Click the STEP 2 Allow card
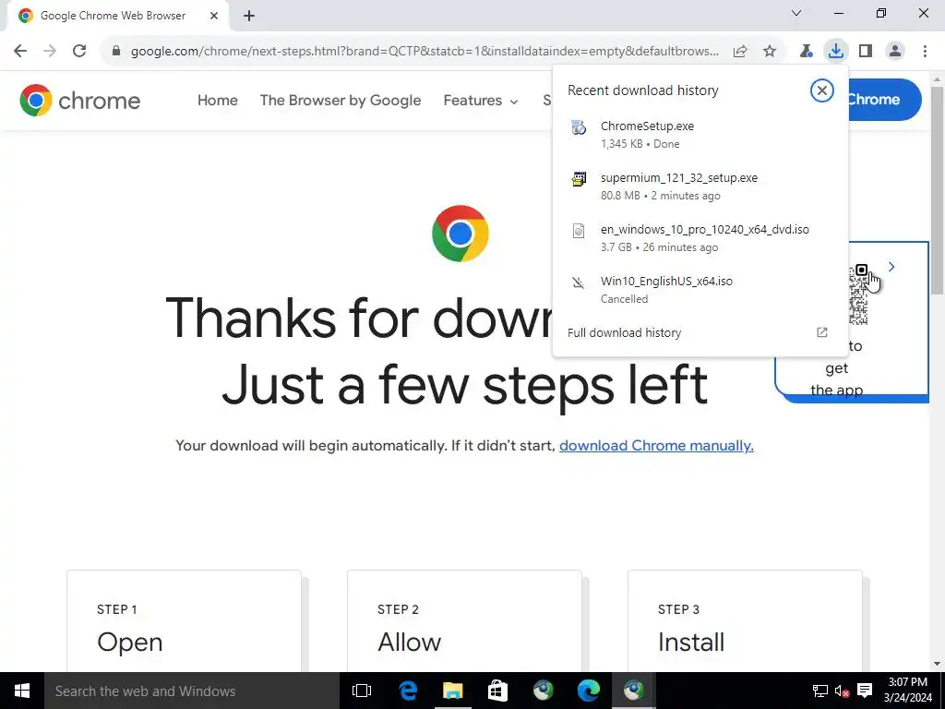Screen dimensions: 945x709 coord(465,621)
